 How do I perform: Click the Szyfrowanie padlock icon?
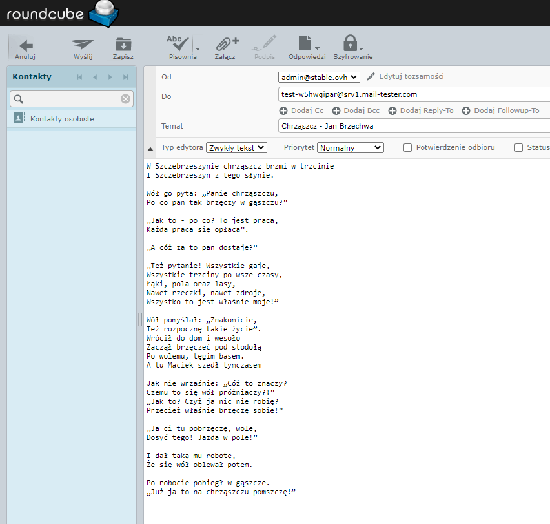tap(351, 45)
